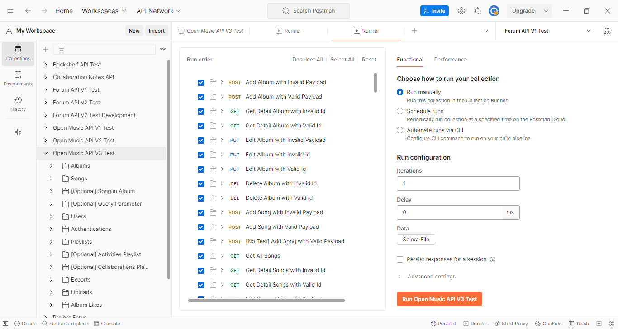
Task: Select the Run manually radio button
Action: (x=400, y=92)
